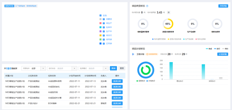Toggle 构件出库率 legend dot
The width and height of the screenshot is (232, 110).
[196, 39]
